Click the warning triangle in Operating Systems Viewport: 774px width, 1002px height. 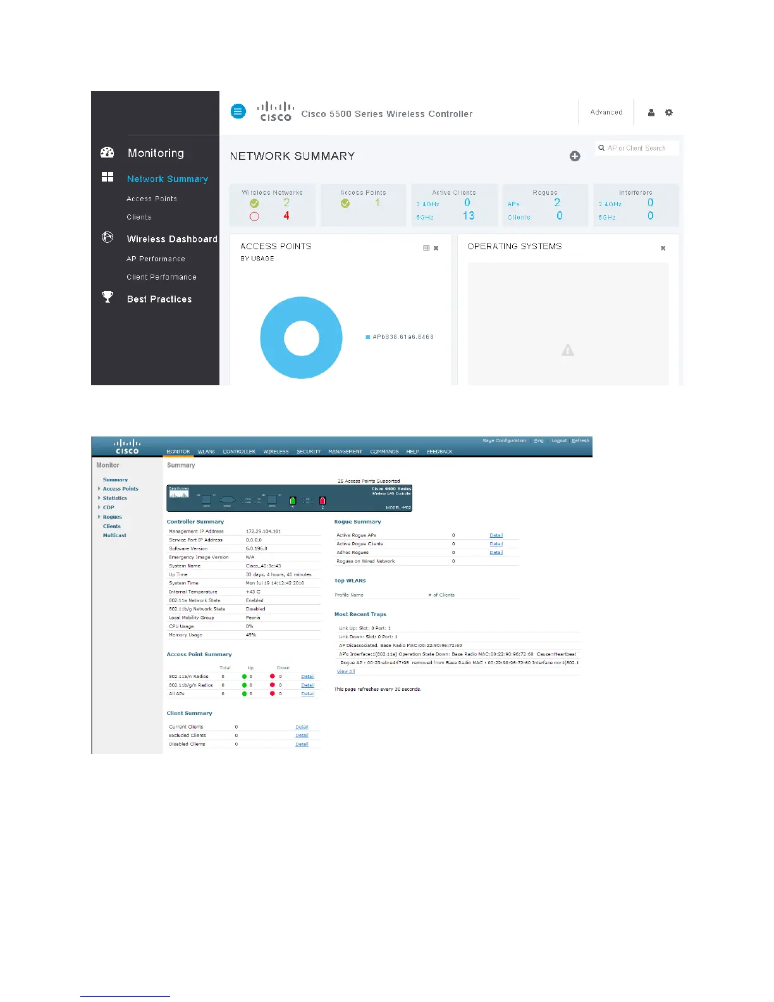click(x=568, y=350)
